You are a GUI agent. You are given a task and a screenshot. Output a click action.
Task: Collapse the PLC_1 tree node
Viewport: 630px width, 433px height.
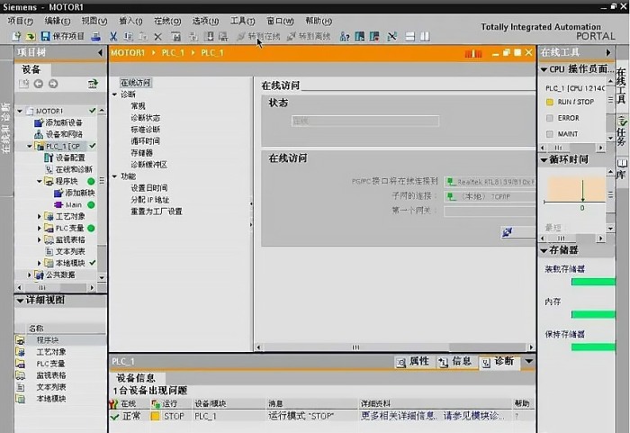pyautogui.click(x=30, y=146)
